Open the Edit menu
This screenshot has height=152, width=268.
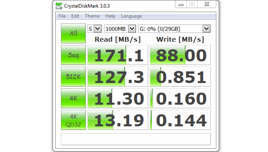click(x=75, y=16)
